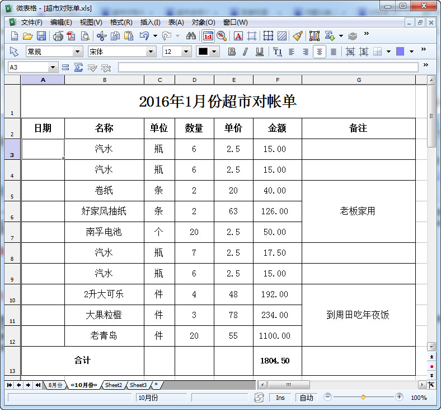Viewport: 441px width, 410px height.
Task: Insert a text frame with the red A icon
Action: click(x=238, y=36)
